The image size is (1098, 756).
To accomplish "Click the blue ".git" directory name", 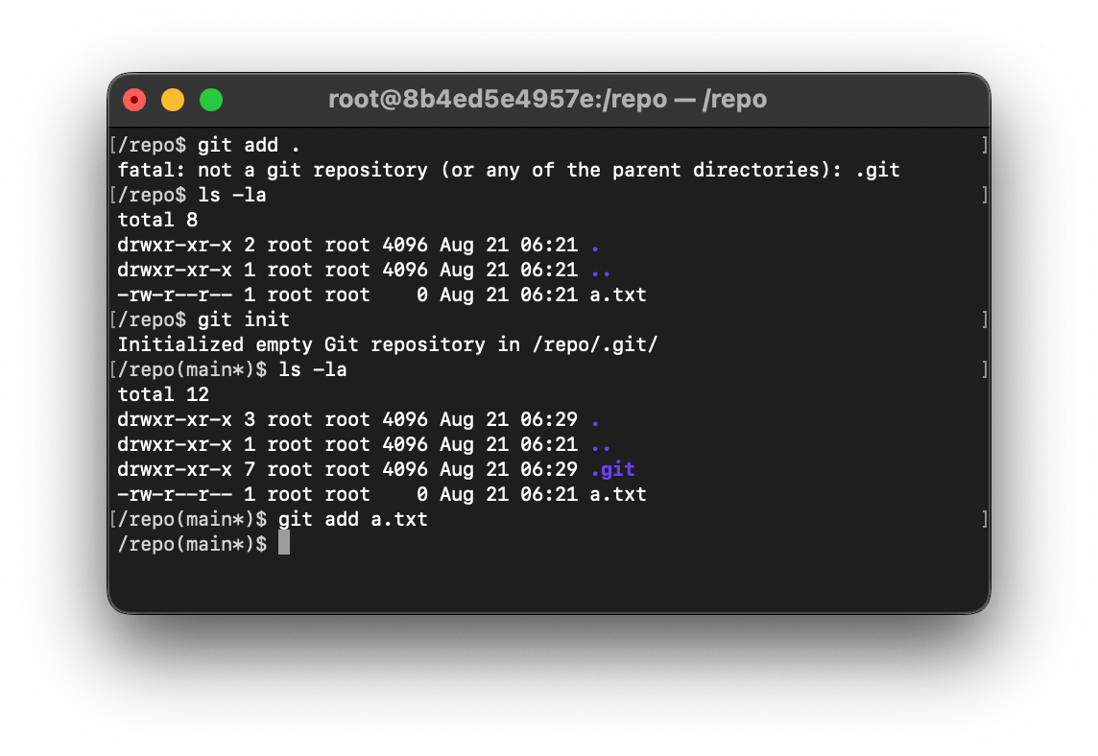I will [x=613, y=469].
